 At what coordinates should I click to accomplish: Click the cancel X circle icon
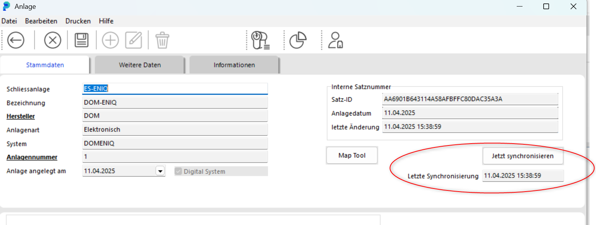click(x=53, y=40)
